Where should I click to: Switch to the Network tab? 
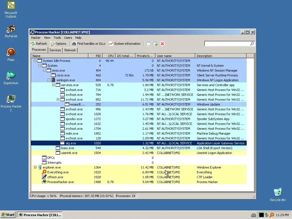pos(70,50)
